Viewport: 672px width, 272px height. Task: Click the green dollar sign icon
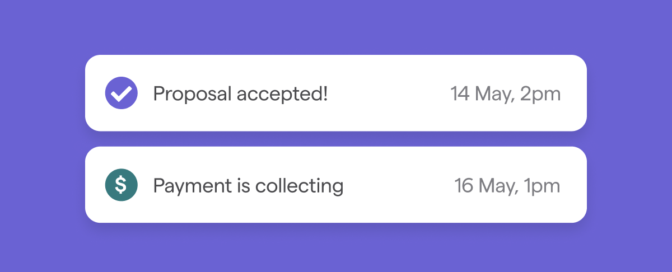point(122,185)
